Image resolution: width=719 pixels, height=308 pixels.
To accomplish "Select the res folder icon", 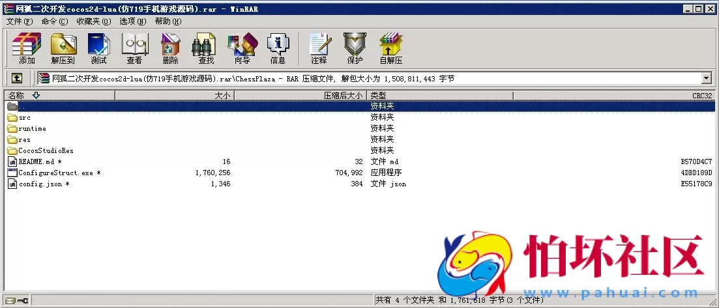I will coord(12,139).
